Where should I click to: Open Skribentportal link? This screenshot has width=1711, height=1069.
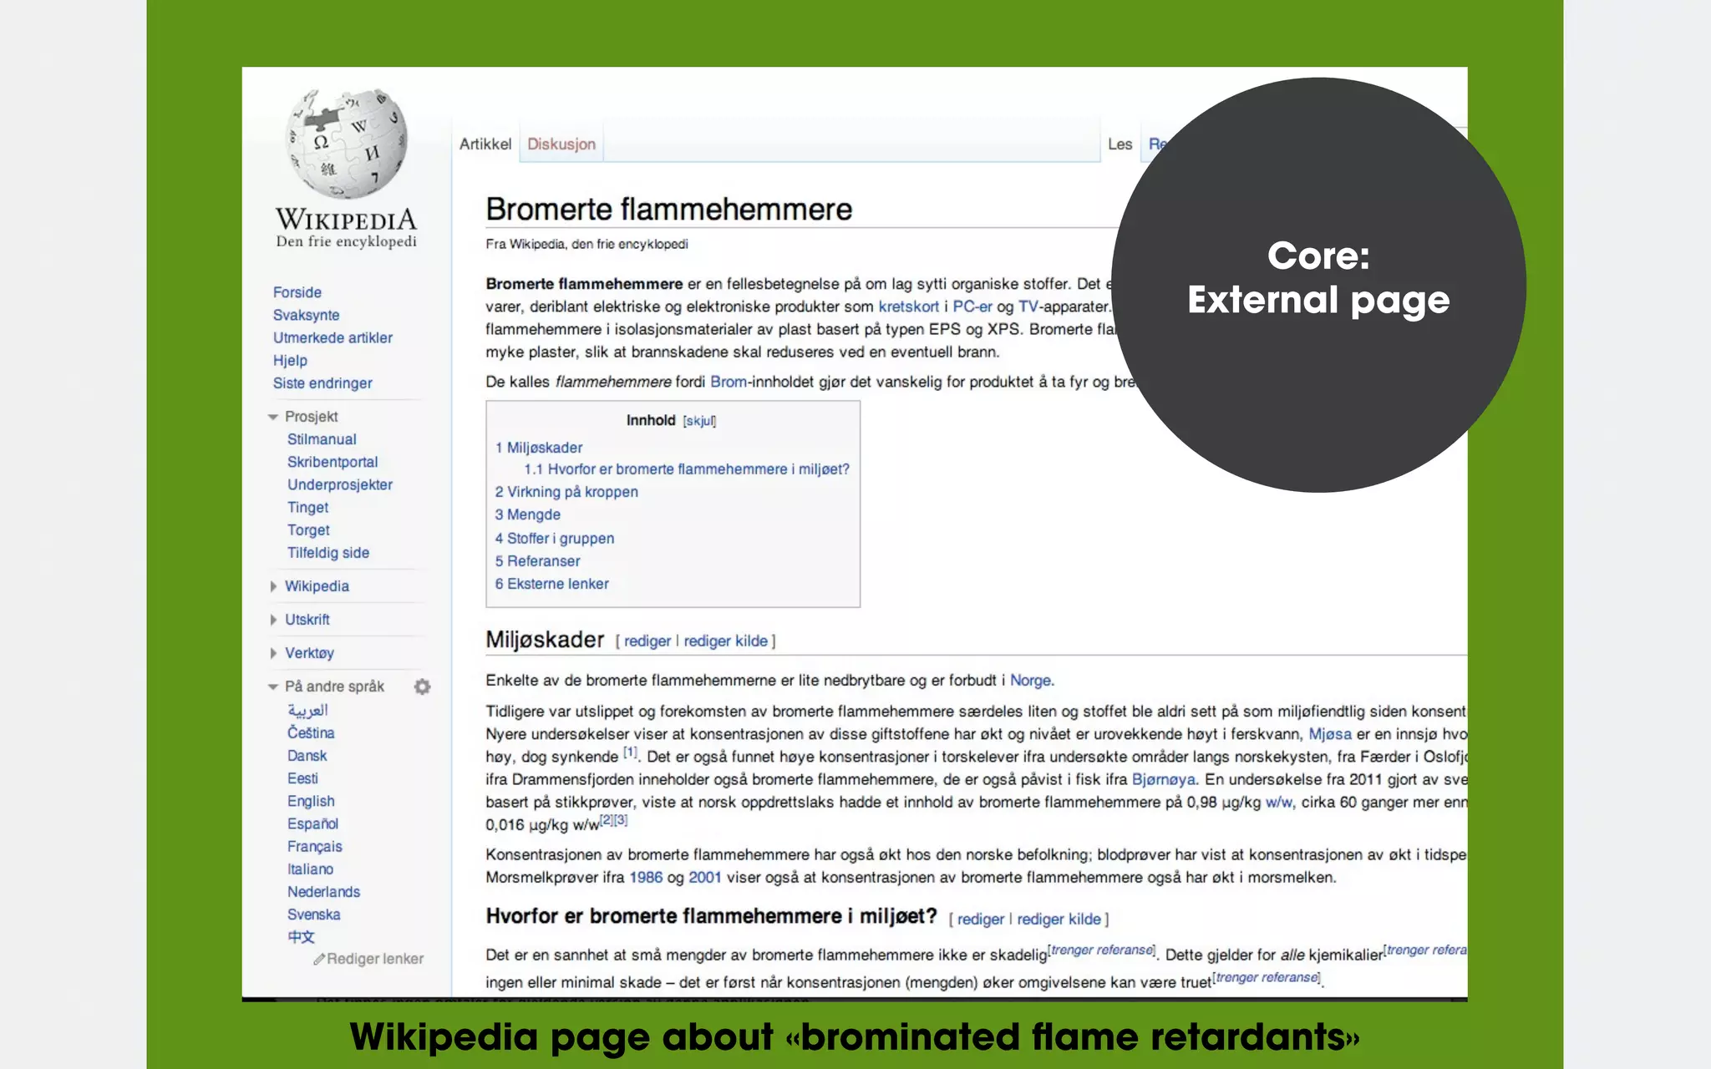pyautogui.click(x=333, y=462)
